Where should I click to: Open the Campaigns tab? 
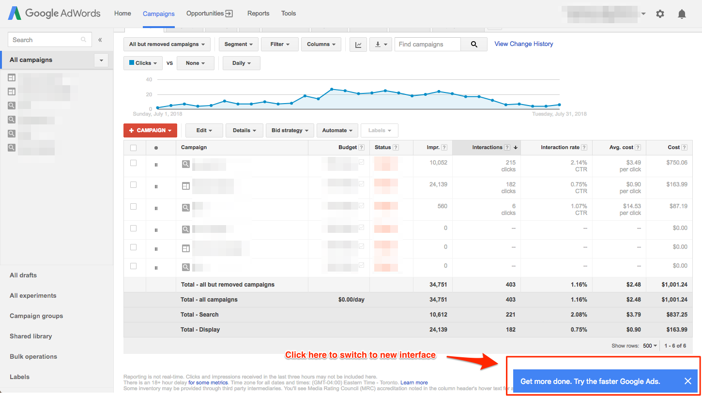pyautogui.click(x=159, y=14)
